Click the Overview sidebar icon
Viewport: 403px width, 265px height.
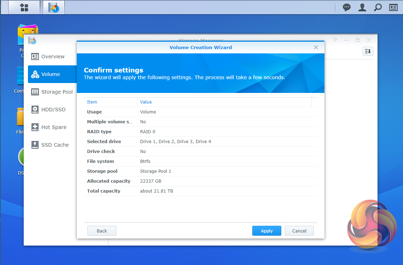coord(35,57)
